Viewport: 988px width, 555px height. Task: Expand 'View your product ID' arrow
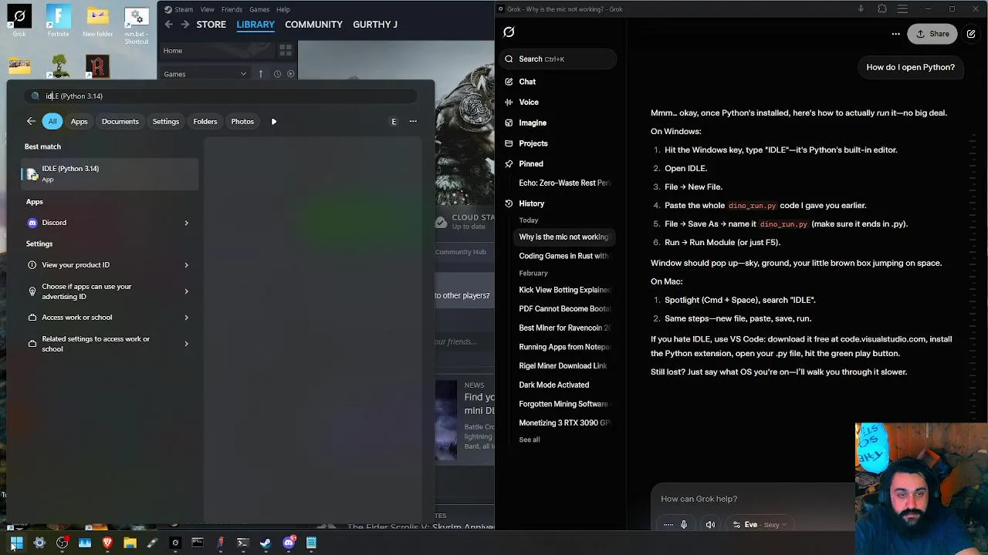[186, 265]
